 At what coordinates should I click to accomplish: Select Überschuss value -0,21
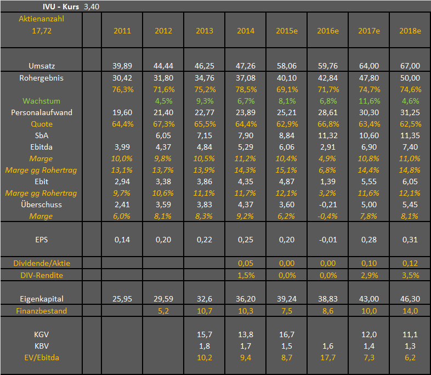(x=328, y=205)
